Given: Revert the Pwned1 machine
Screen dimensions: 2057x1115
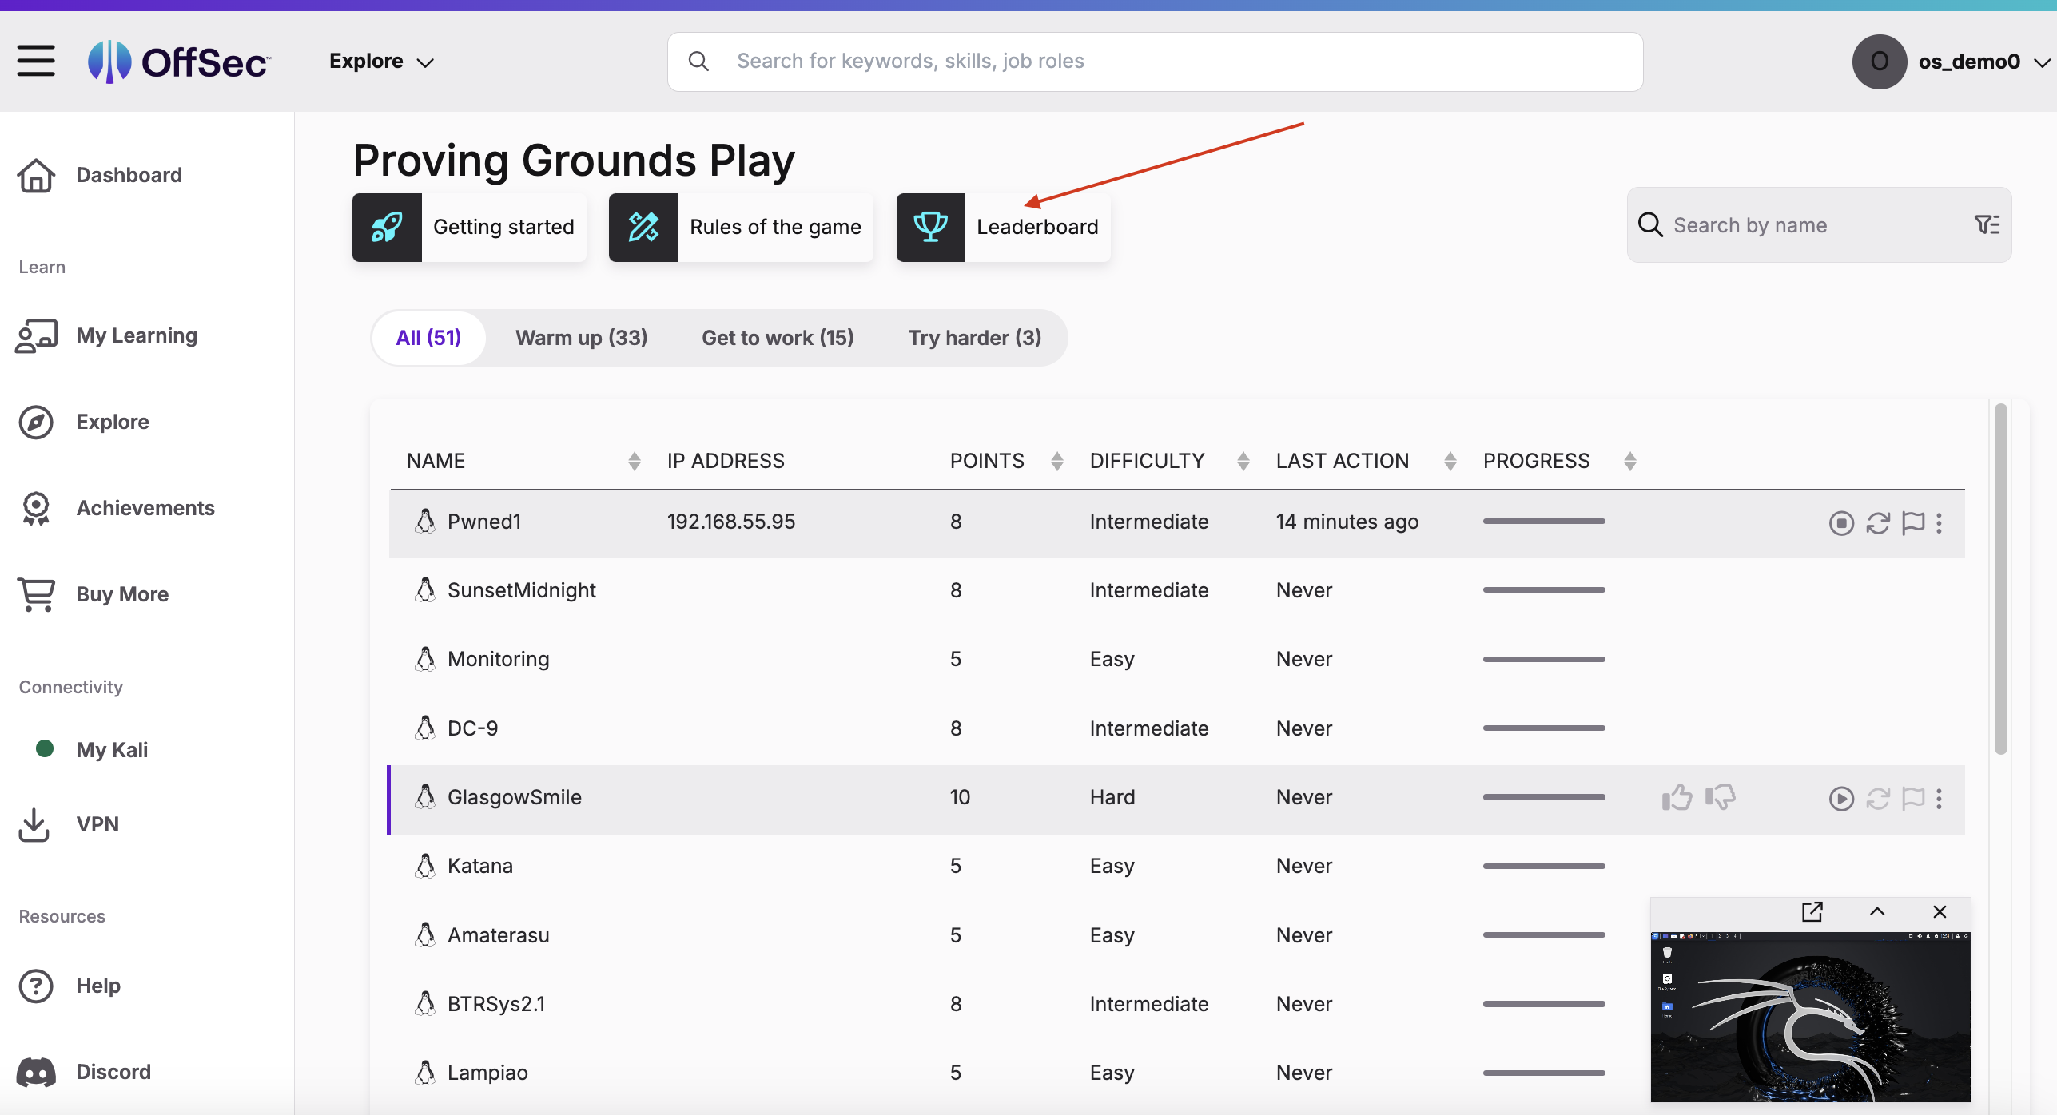Looking at the screenshot, I should pyautogui.click(x=1878, y=523).
